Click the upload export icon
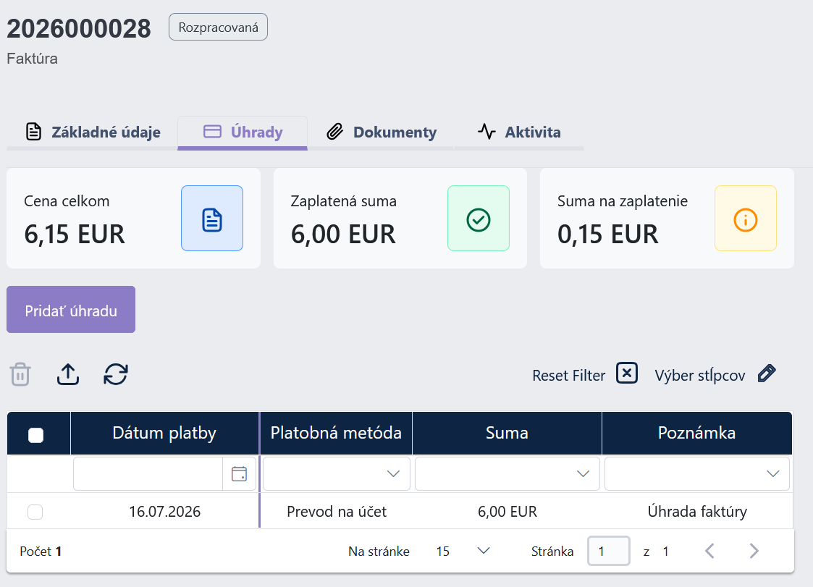Screen dimensions: 813x587 click(x=68, y=374)
